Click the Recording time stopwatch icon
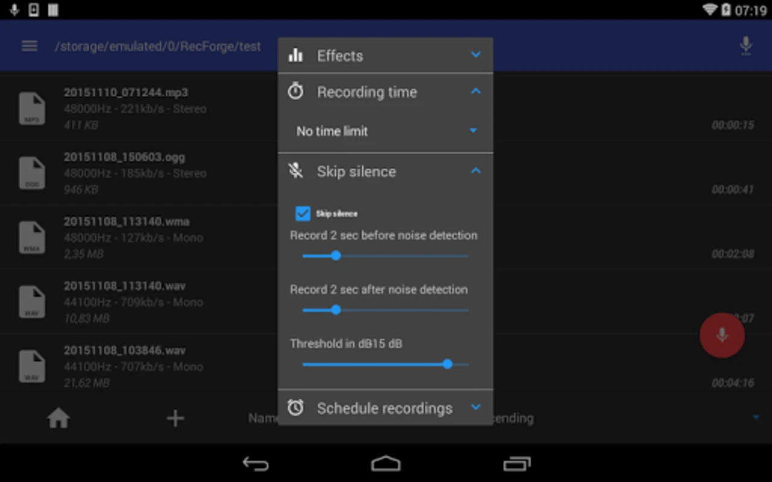This screenshot has height=482, width=772. pos(296,92)
